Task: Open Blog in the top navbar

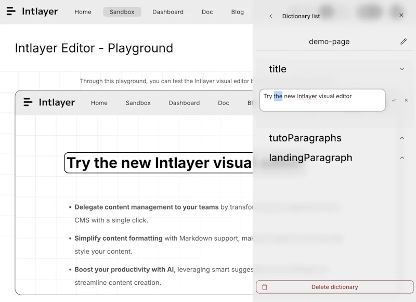Action: click(x=238, y=12)
